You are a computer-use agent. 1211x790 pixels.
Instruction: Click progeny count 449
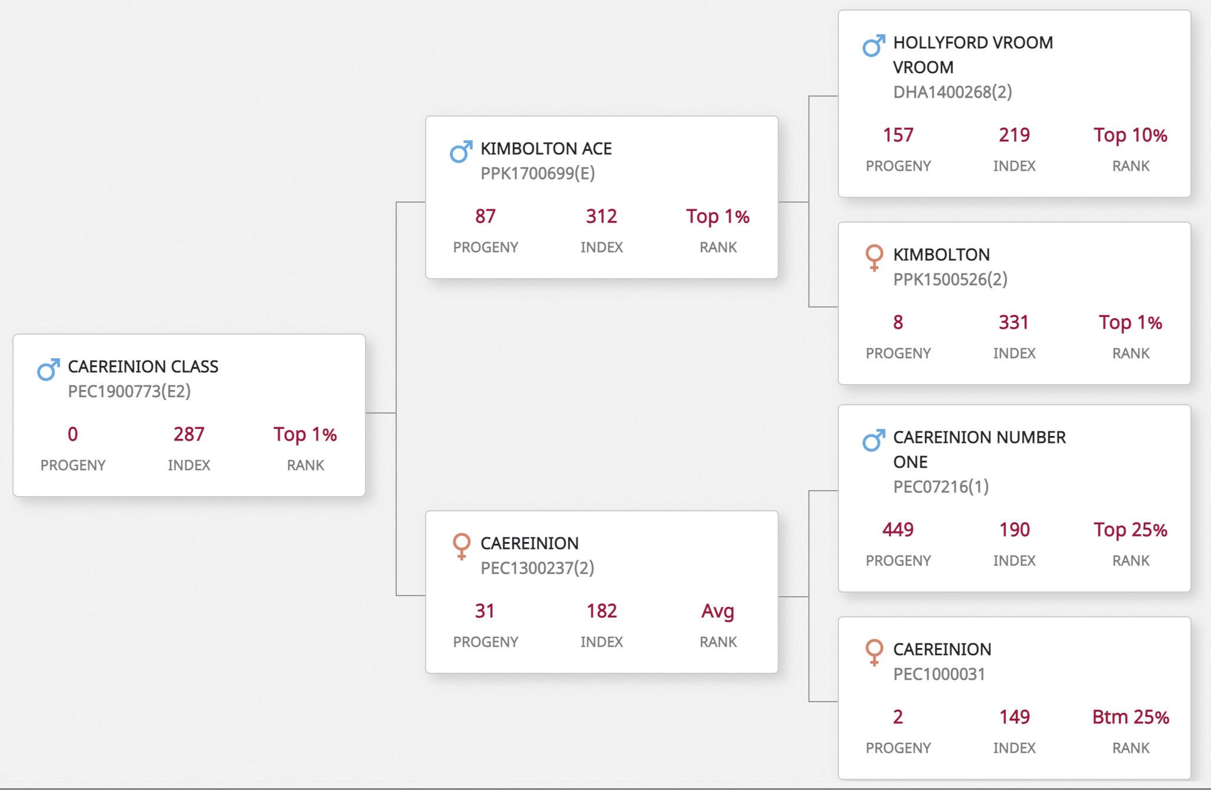point(898,530)
